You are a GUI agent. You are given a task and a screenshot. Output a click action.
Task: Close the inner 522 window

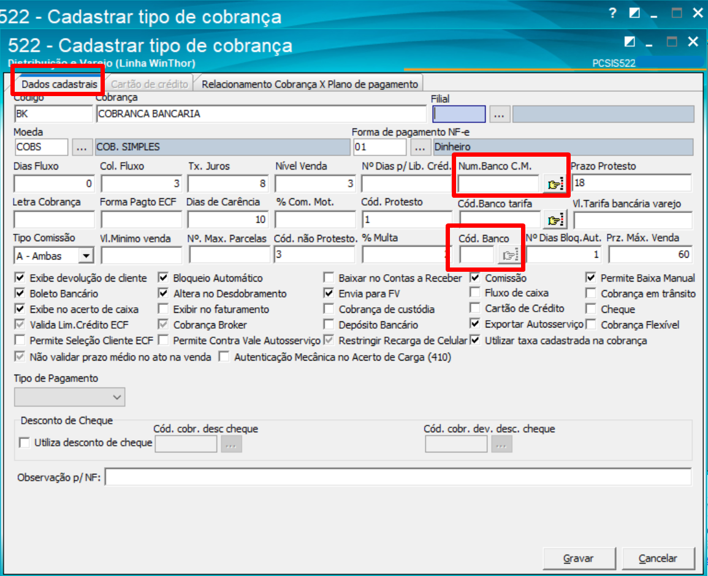693,42
